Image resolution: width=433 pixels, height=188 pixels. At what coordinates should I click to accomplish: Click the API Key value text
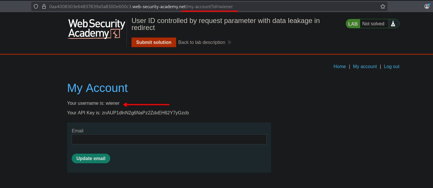[x=145, y=113]
